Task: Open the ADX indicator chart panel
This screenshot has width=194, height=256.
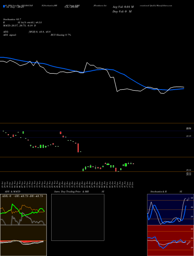Action: click(x=23, y=209)
